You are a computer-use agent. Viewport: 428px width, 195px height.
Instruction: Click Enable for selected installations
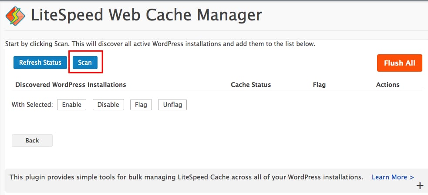(x=72, y=105)
